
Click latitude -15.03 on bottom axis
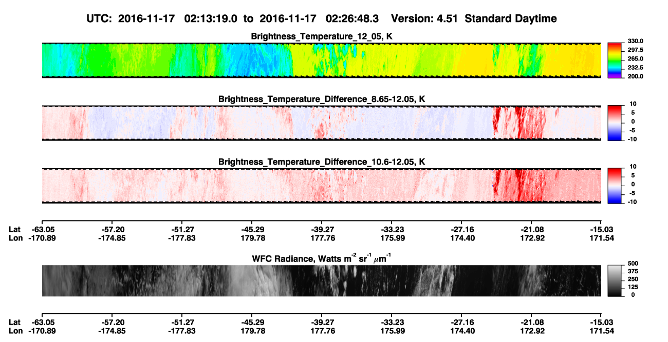tap(602, 322)
